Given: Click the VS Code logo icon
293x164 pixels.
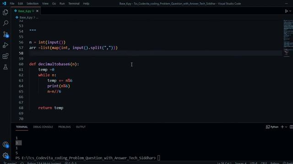Looking at the screenshot, I should 4,3.
